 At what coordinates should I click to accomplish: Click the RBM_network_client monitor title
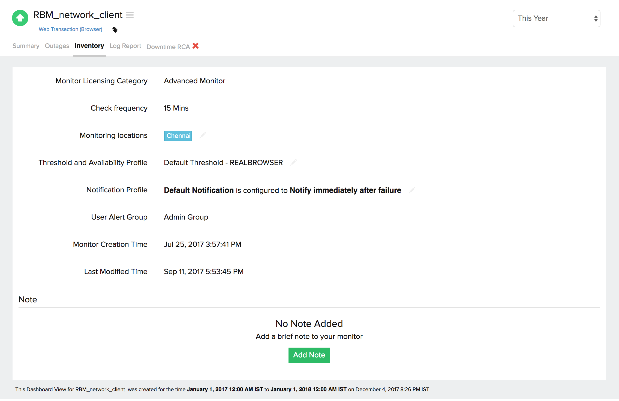pos(77,15)
